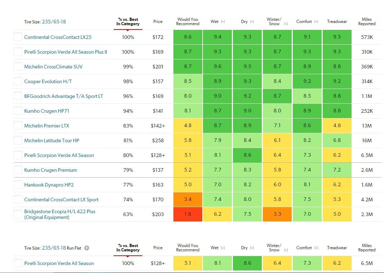Expand the Dry rating details

point(252,21)
